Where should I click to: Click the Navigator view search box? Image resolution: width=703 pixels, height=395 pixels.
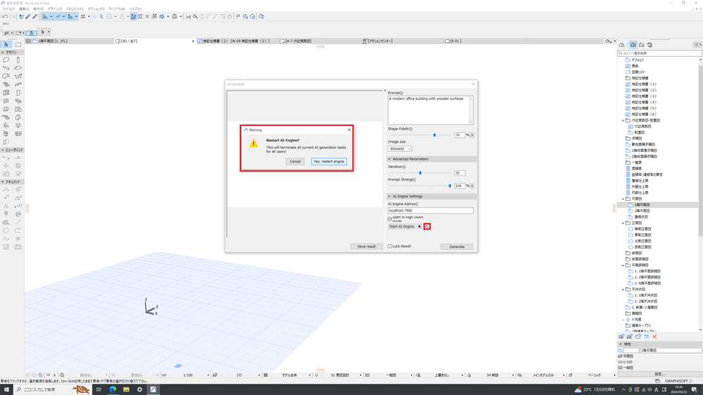[x=660, y=53]
